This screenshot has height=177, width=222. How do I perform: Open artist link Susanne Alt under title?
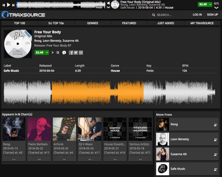[70, 41]
